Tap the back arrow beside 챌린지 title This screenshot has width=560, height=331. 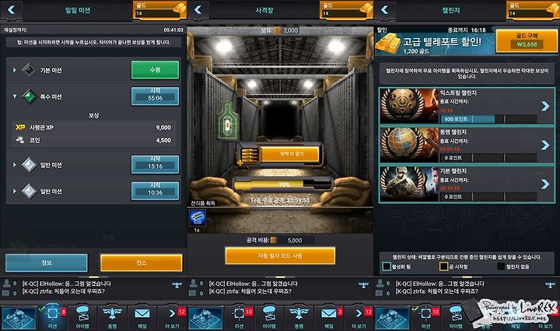385,10
